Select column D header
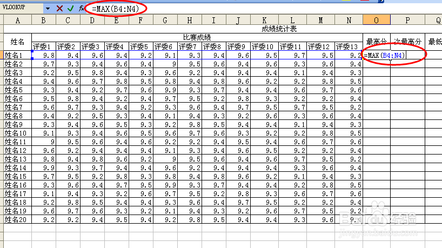Image resolution: width=442 pixels, height=248 pixels. 92,20
